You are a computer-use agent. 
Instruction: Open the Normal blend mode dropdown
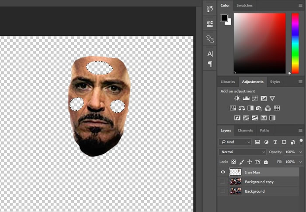pyautogui.click(x=243, y=152)
